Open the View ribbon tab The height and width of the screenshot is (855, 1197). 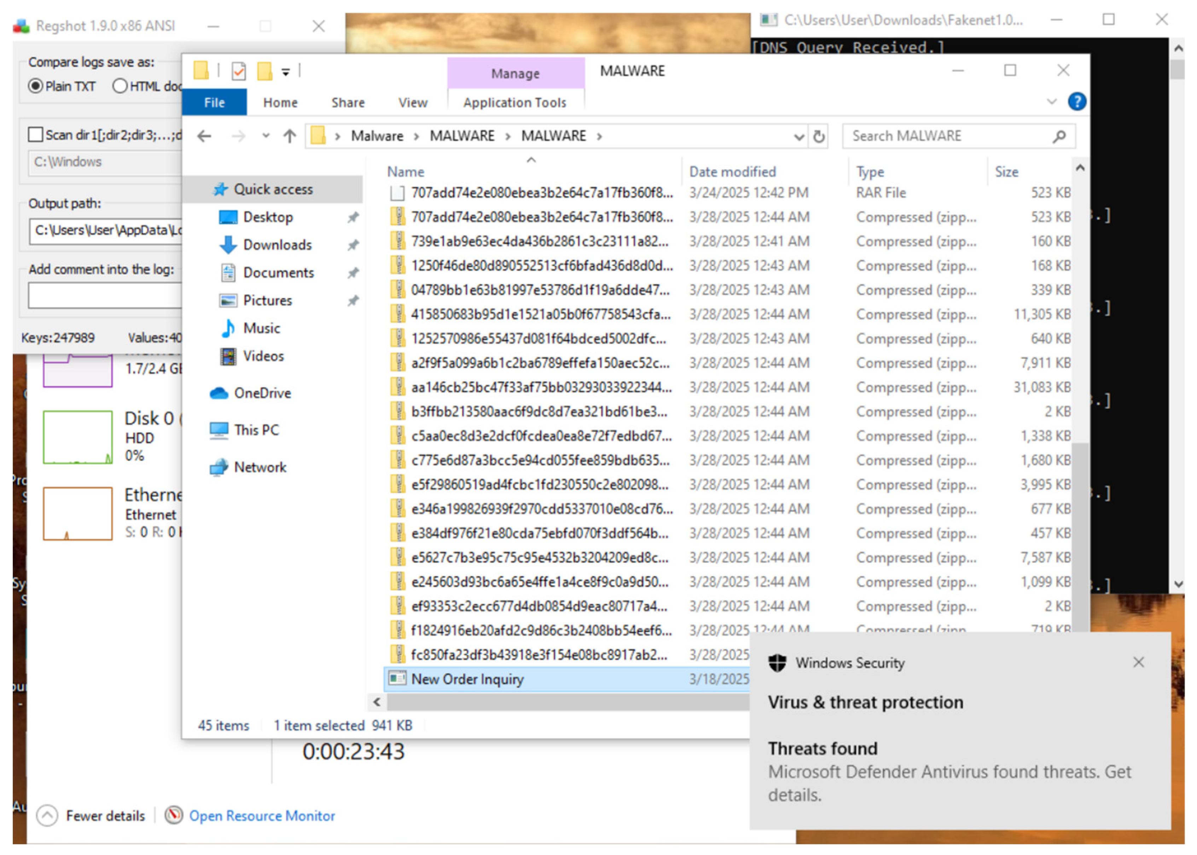(x=412, y=103)
